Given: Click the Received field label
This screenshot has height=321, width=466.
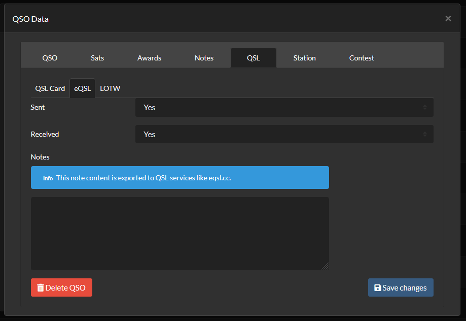Looking at the screenshot, I should pos(45,134).
